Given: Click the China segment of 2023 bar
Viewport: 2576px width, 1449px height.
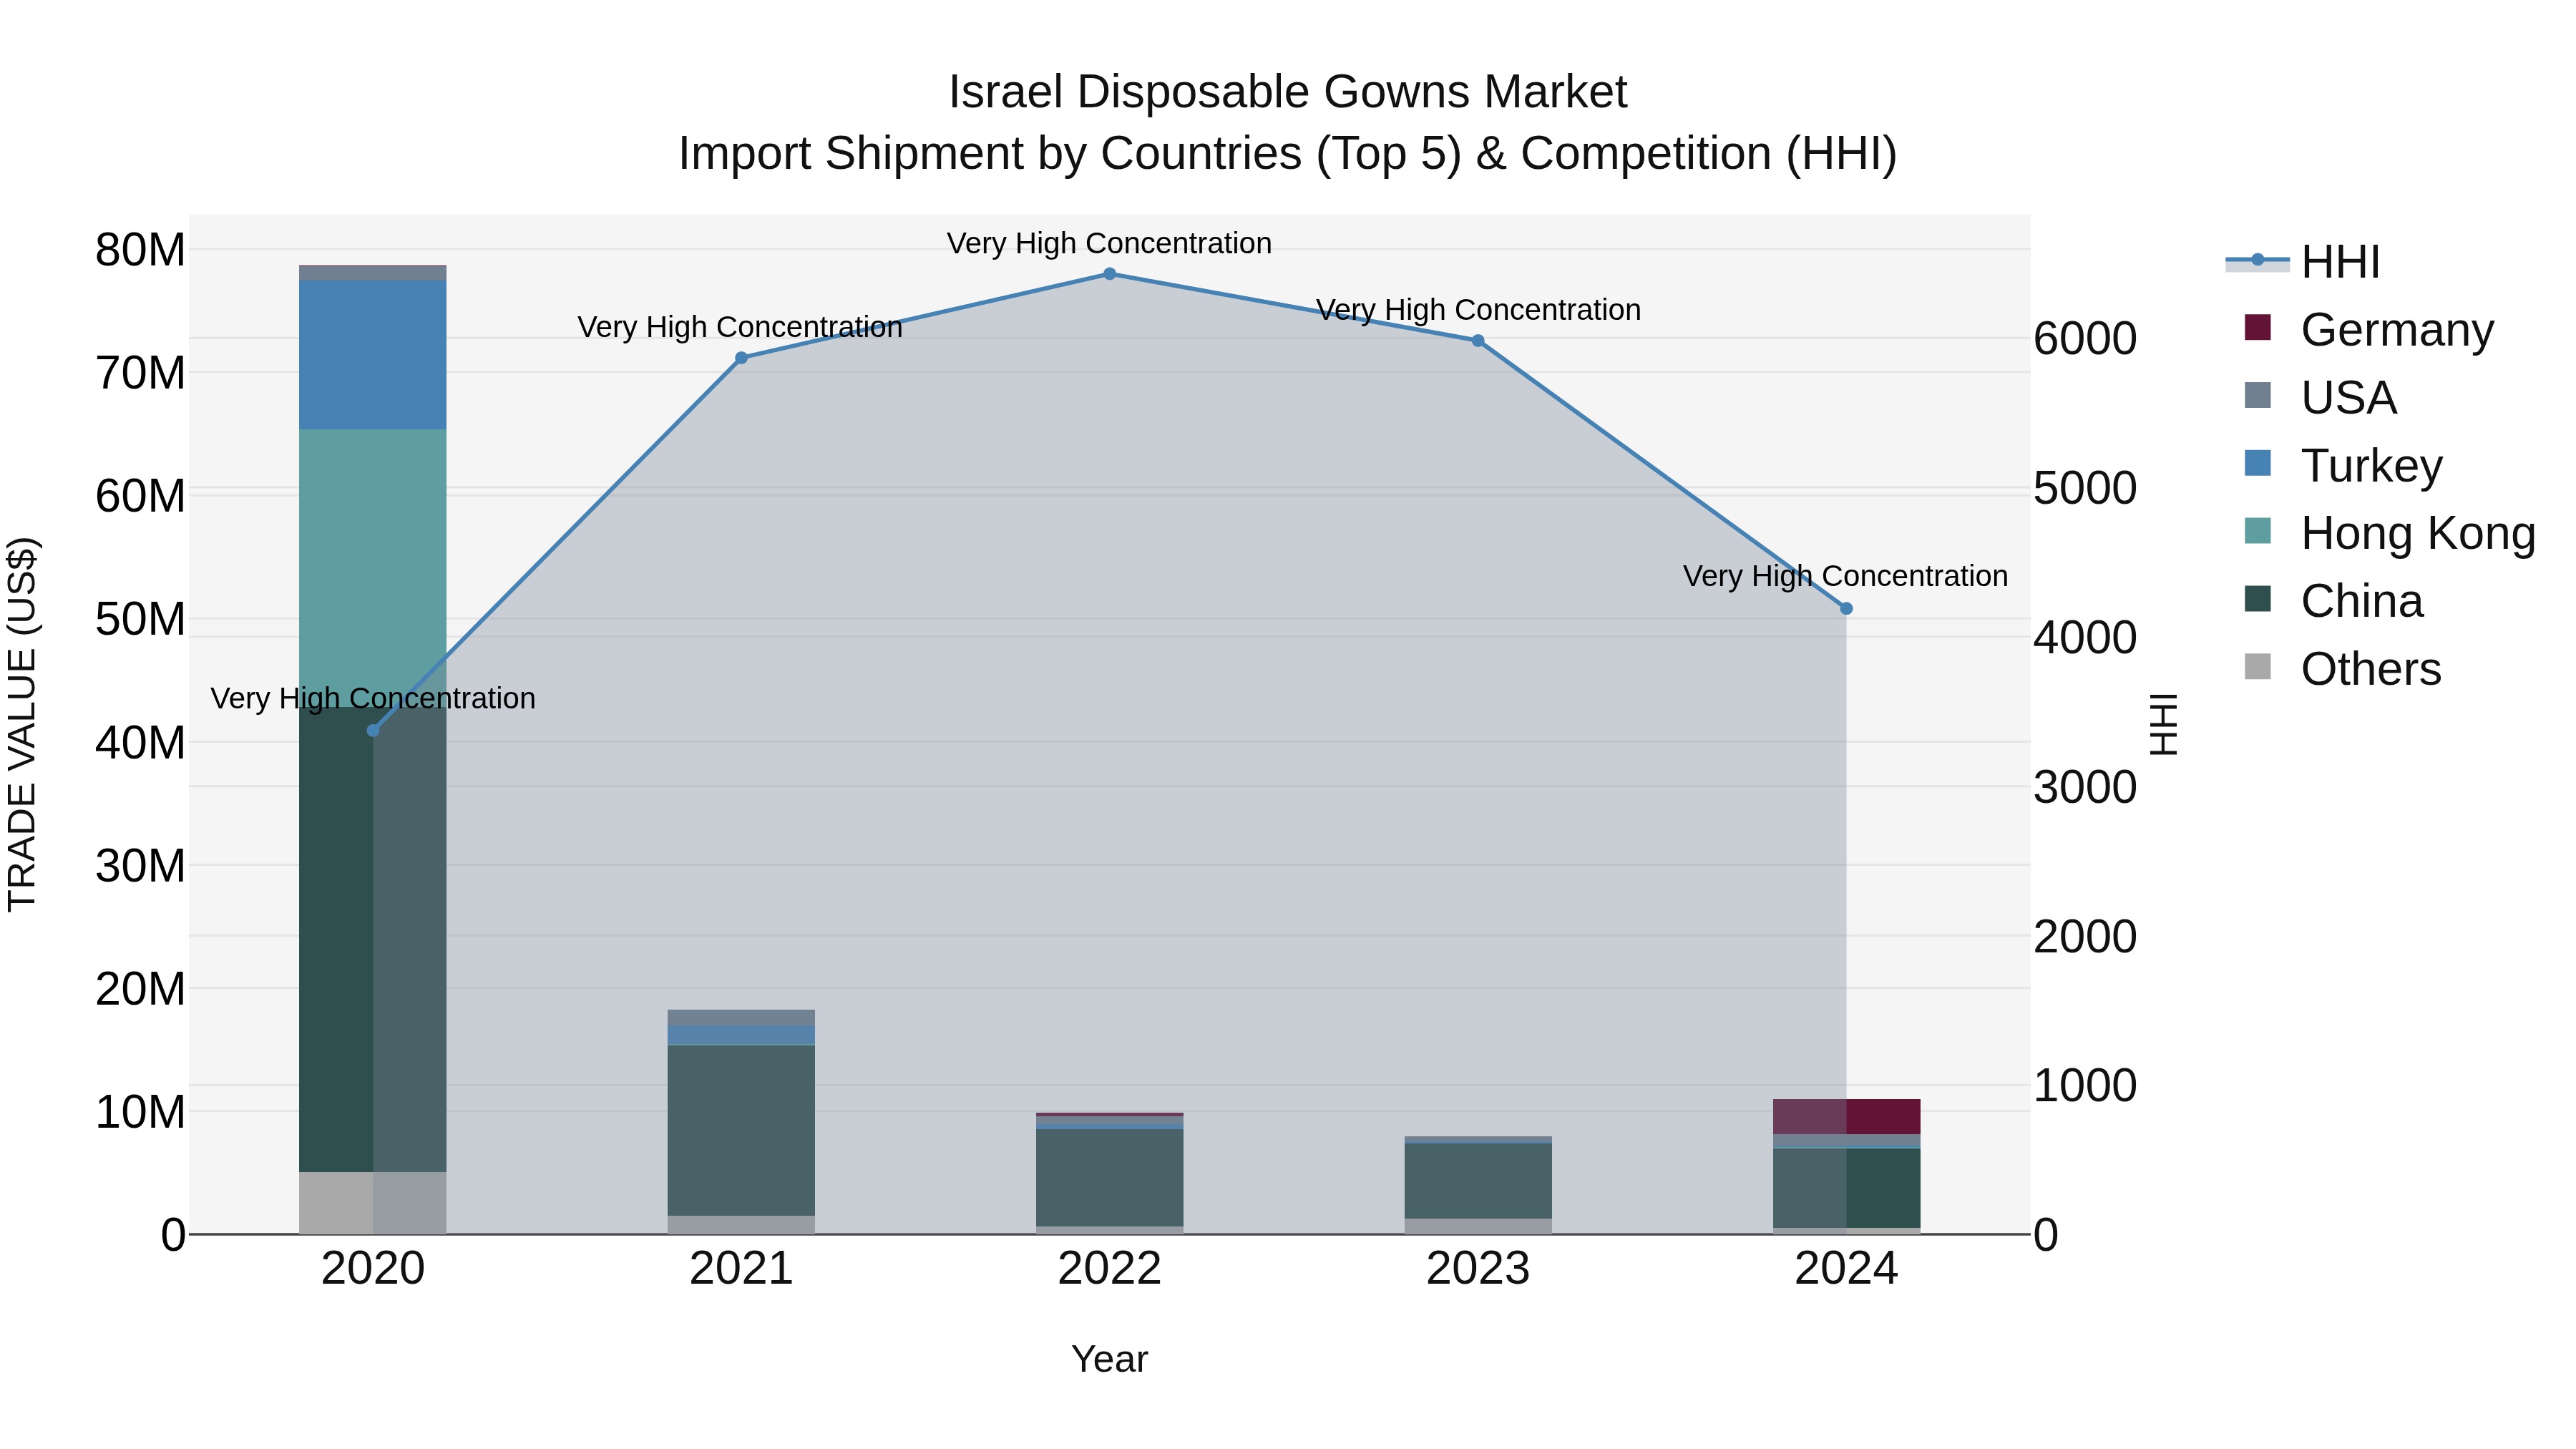Looking at the screenshot, I should coord(1478,1181).
